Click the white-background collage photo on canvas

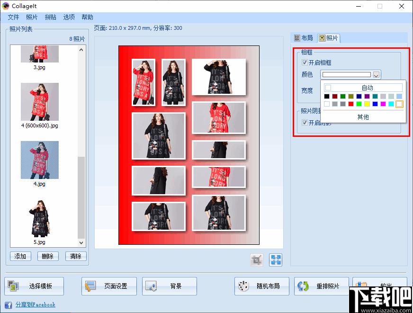click(219, 77)
